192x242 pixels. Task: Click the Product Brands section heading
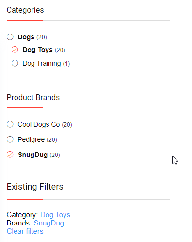[x=33, y=98]
